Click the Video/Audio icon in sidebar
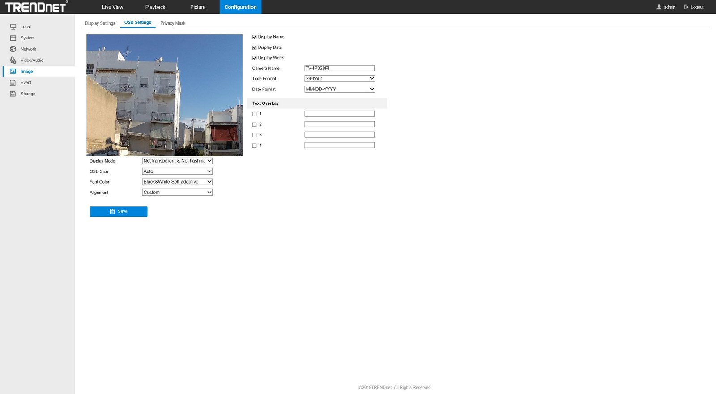The height and width of the screenshot is (394, 716). click(13, 60)
